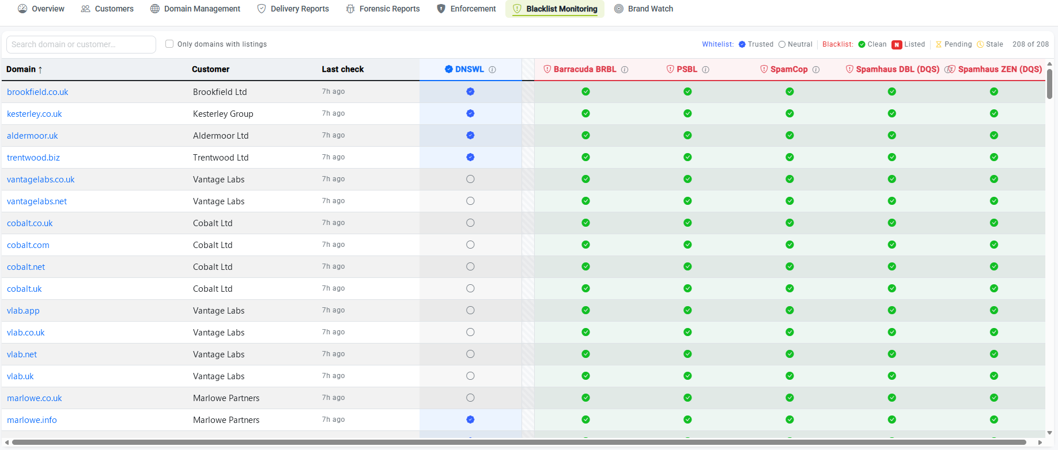The width and height of the screenshot is (1058, 450).
Task: Open the brookfield.co.uk domain link
Action: [37, 92]
